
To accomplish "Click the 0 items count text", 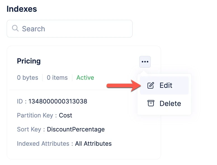I will pyautogui.click(x=57, y=77).
